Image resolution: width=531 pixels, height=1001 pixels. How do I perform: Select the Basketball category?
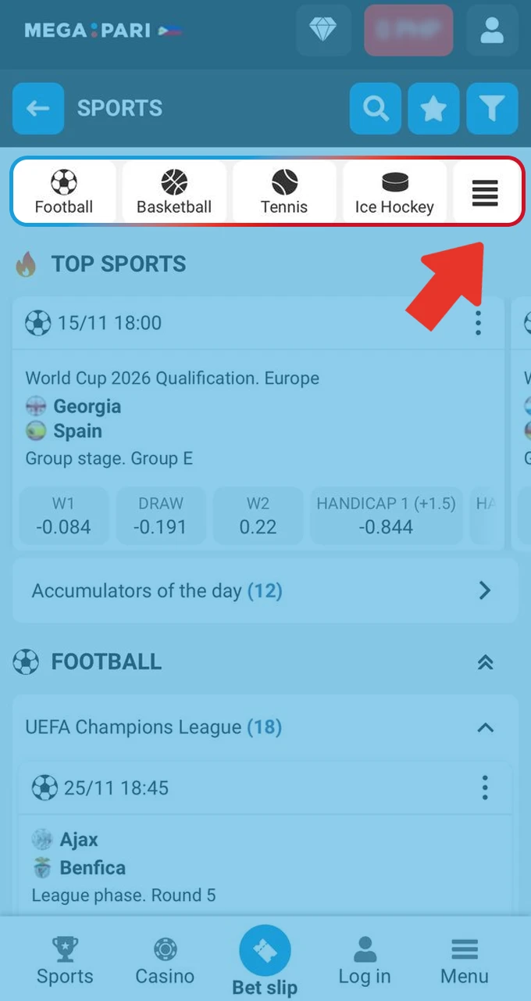tap(174, 192)
